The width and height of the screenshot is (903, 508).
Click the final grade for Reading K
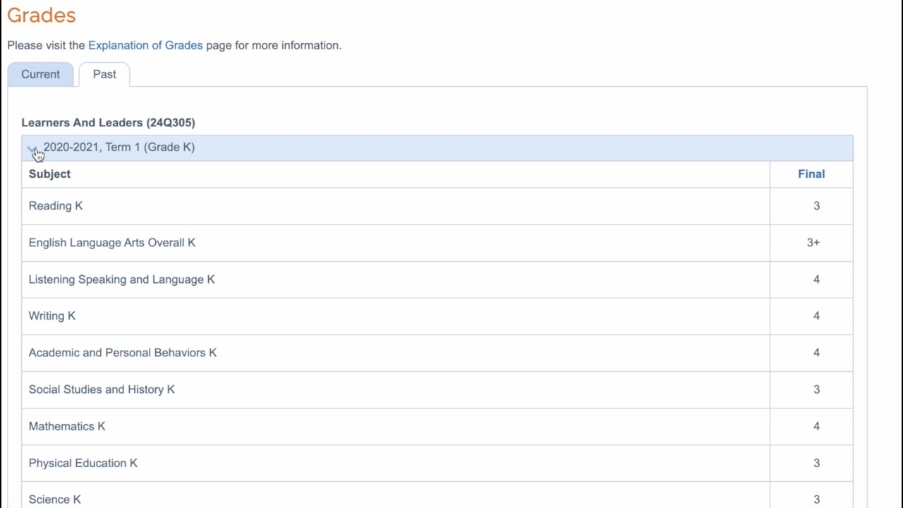coord(816,205)
